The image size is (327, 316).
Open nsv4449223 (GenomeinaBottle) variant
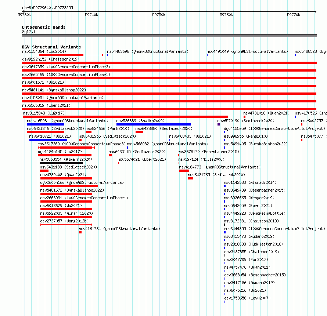[x=255, y=213]
